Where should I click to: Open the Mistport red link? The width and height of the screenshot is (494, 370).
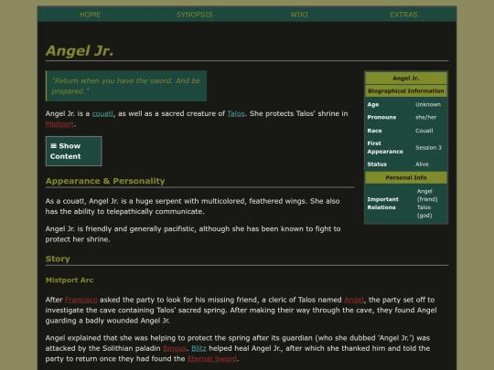pos(59,124)
